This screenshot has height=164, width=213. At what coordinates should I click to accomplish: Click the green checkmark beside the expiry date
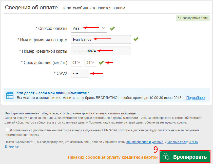pyautogui.click(x=101, y=63)
